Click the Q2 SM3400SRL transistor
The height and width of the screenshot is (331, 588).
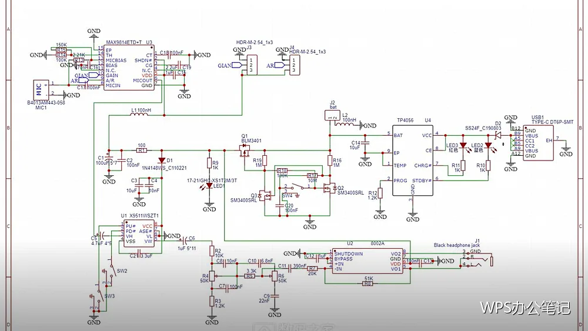point(330,188)
